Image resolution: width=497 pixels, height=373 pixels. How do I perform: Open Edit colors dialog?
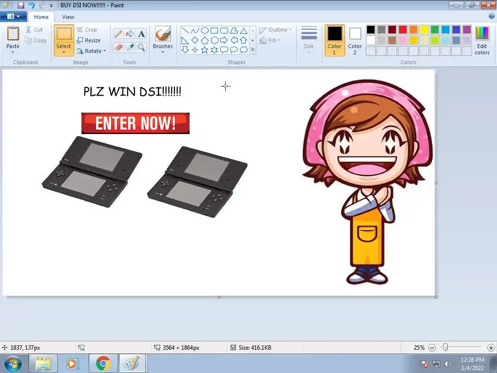pos(482,40)
